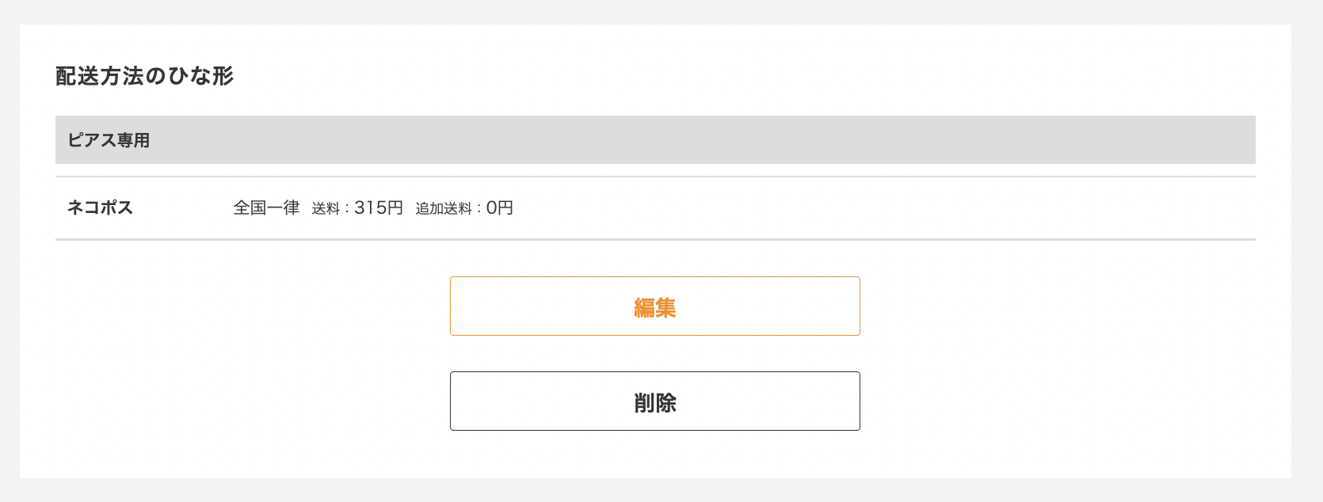The image size is (1323, 502).
Task: Click the 配送方法のひな形 page heading
Action: [144, 77]
